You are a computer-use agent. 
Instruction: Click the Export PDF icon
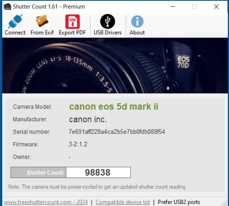coord(72,22)
